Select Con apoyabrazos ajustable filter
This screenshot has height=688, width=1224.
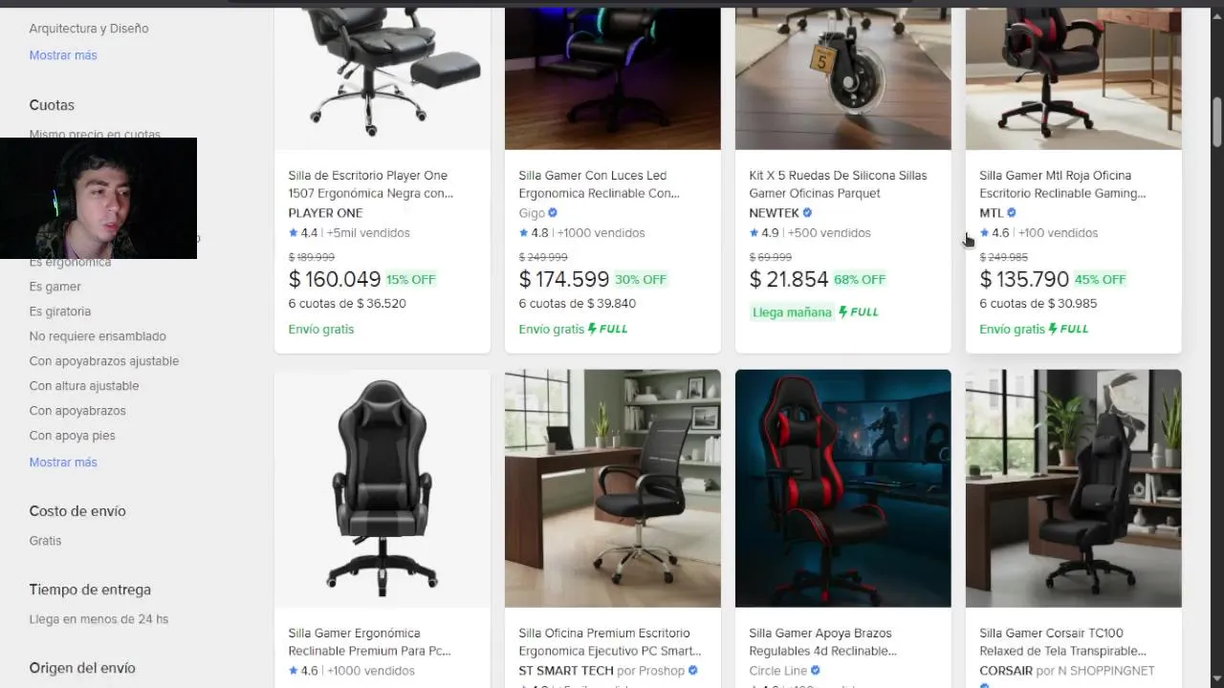104,361
